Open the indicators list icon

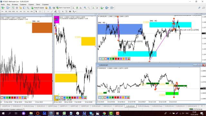tap(101, 8)
